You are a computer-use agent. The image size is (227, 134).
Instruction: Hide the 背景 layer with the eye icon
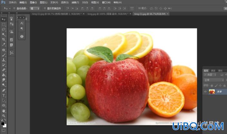click(x=205, y=92)
